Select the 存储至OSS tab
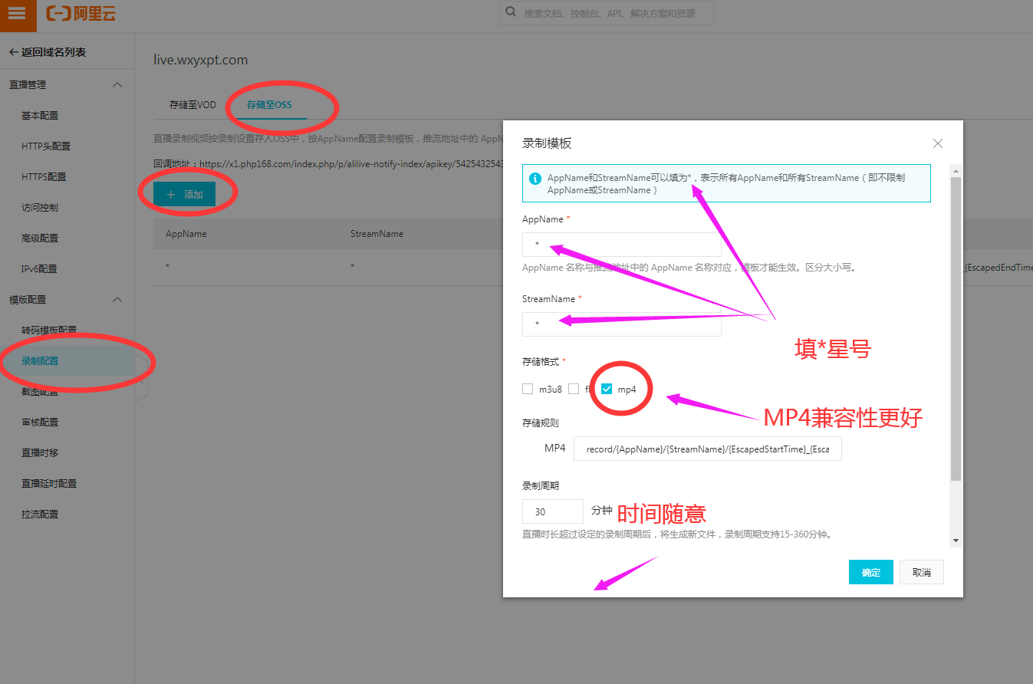 (x=269, y=104)
